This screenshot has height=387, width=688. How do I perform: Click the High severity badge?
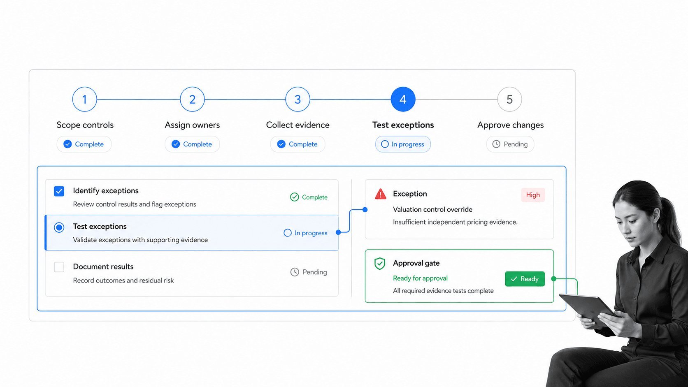pyautogui.click(x=533, y=195)
